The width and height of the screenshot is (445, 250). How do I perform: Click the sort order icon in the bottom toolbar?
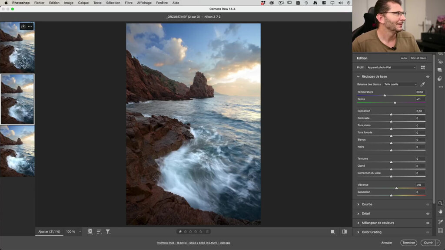99,231
